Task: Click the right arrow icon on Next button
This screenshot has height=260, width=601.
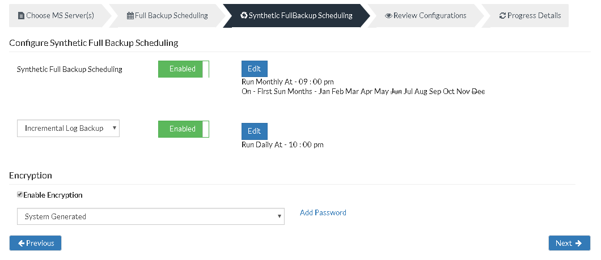Action: (x=578, y=243)
